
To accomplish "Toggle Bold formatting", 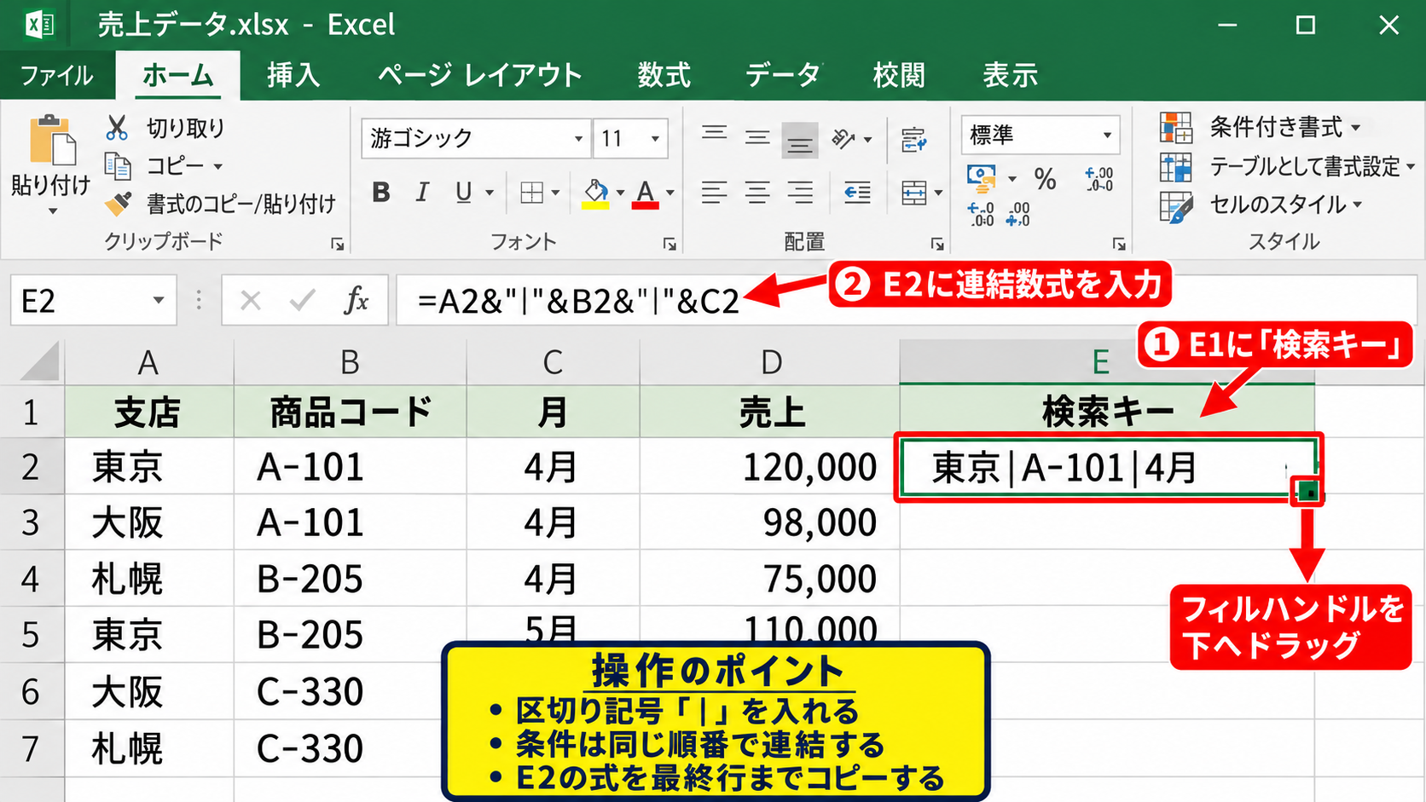I will point(381,193).
